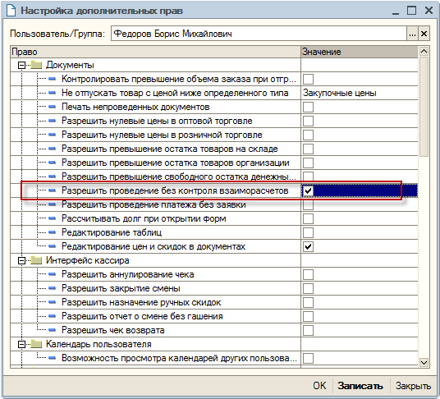Collapse the Календарь пользователя group

[x=21, y=344]
